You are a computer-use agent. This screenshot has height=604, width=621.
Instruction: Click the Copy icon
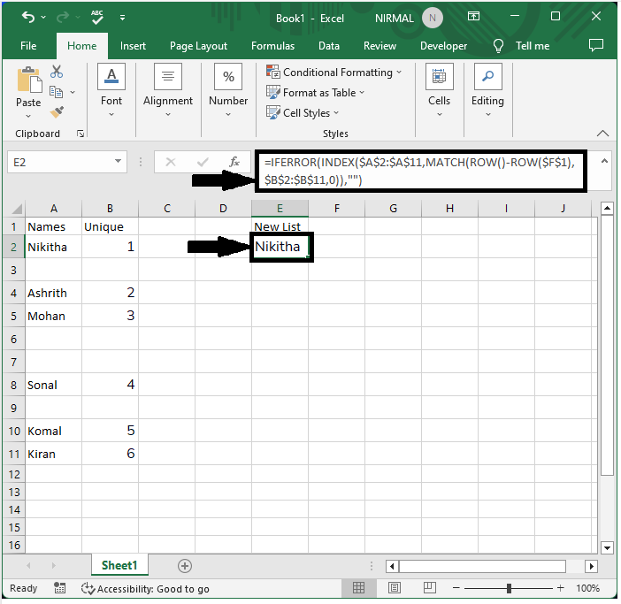57,92
